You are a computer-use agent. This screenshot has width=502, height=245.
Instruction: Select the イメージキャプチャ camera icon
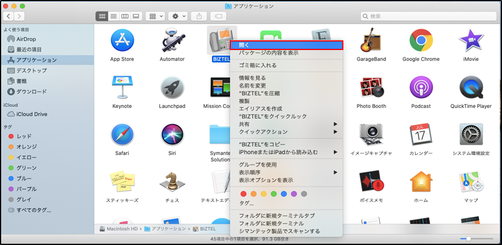point(371,135)
